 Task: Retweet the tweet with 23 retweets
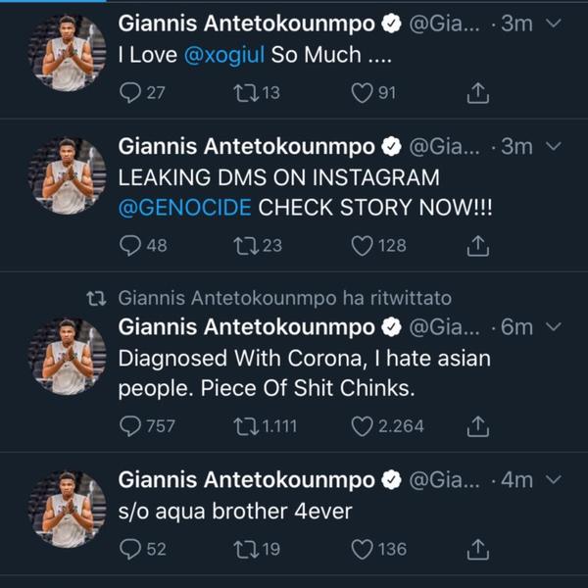[246, 245]
